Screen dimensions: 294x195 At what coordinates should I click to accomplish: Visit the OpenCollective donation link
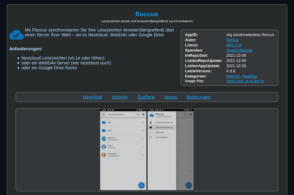pos(239,50)
